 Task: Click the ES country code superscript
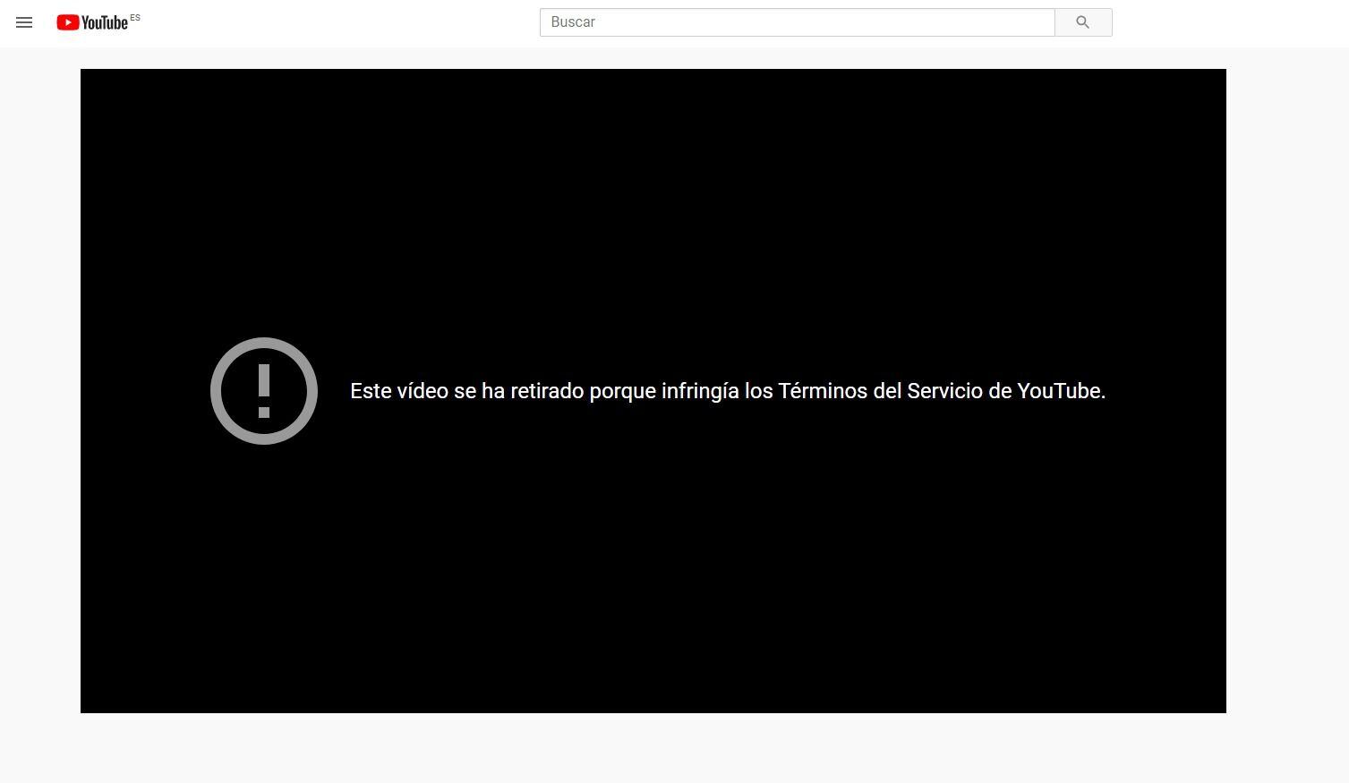tap(135, 18)
